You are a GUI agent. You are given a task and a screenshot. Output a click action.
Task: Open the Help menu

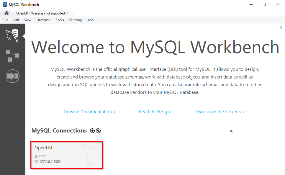[90, 20]
